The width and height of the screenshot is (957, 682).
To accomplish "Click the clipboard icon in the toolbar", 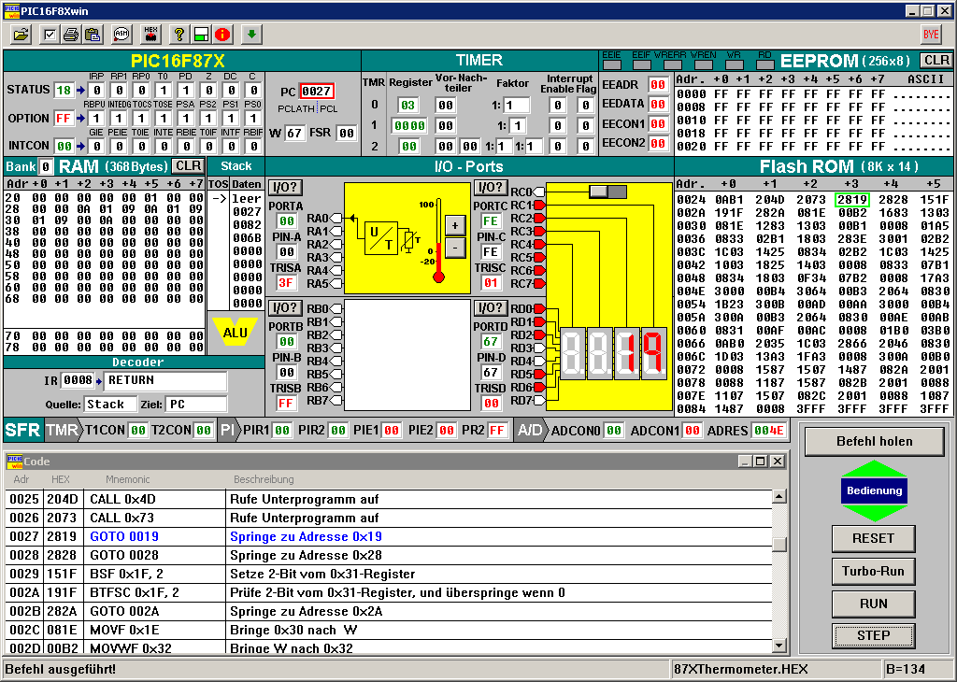I will 93,35.
